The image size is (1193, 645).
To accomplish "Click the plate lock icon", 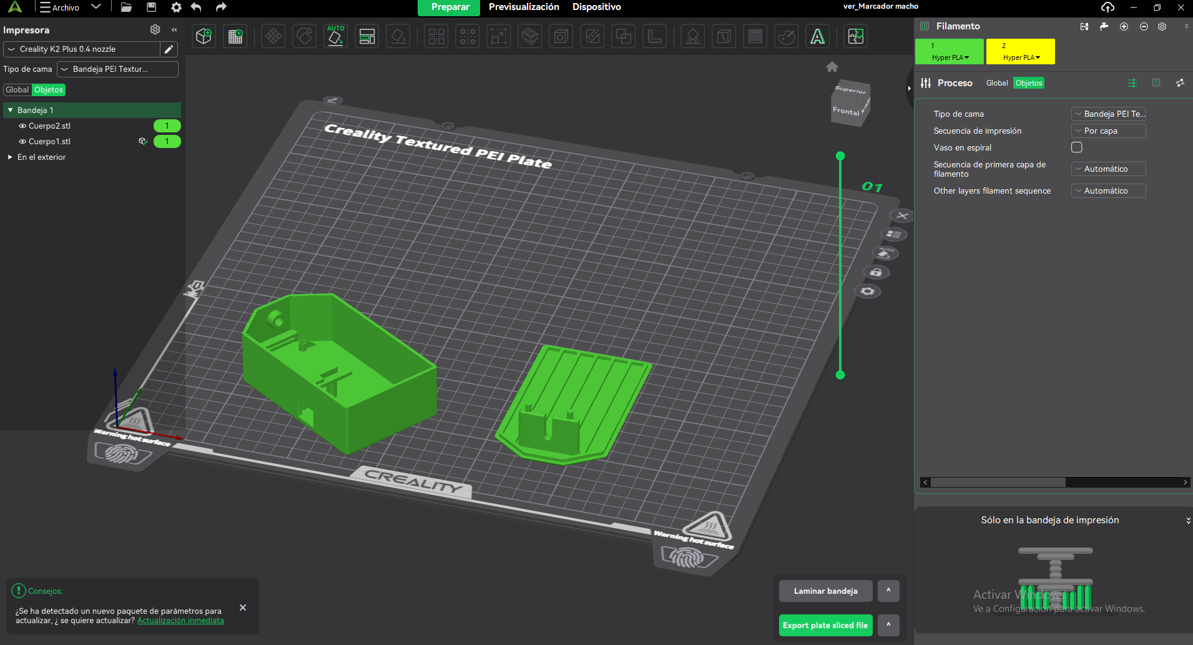I will coord(876,272).
